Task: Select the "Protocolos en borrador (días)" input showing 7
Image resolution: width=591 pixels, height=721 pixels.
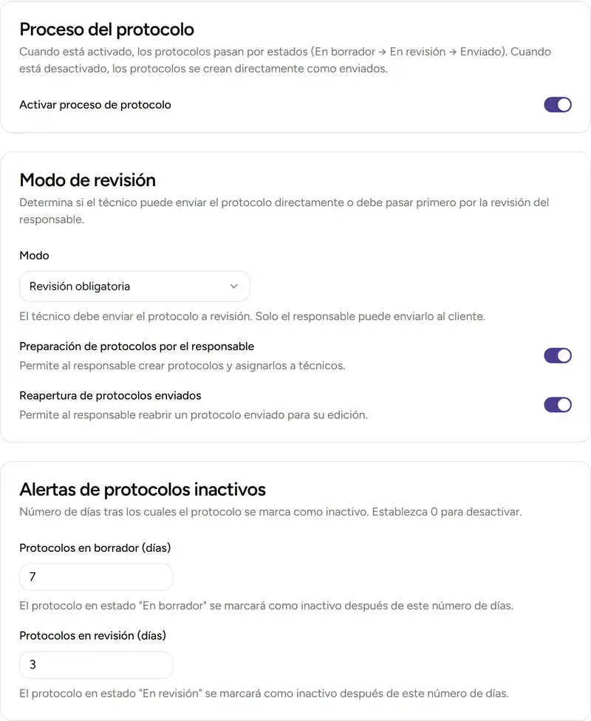Action: [95, 577]
